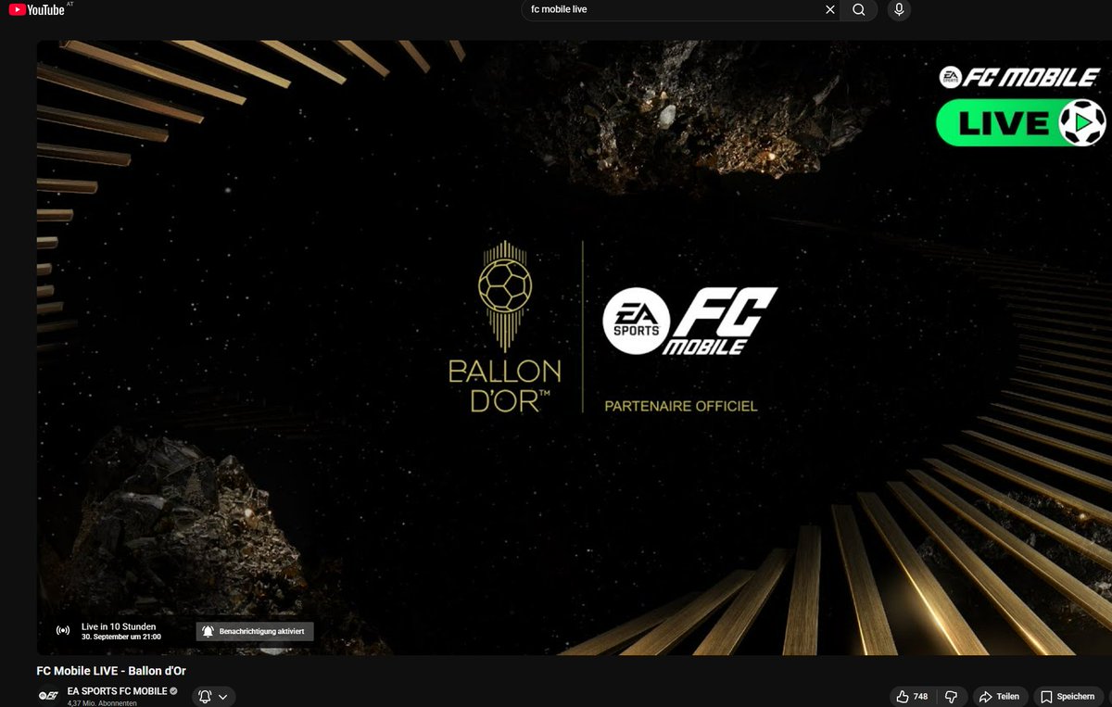Viewport: 1112px width, 707px height.
Task: Toggle the 'Benachrichtigung aktiviert' reminder button
Action: click(x=255, y=631)
